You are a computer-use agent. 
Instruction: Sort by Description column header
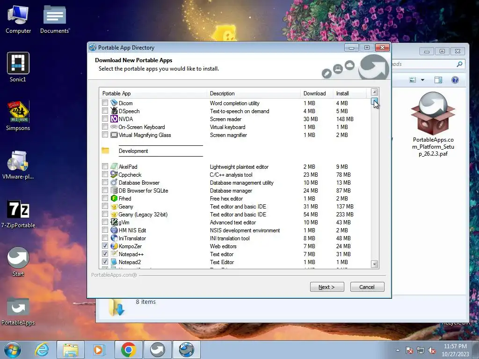254,93
